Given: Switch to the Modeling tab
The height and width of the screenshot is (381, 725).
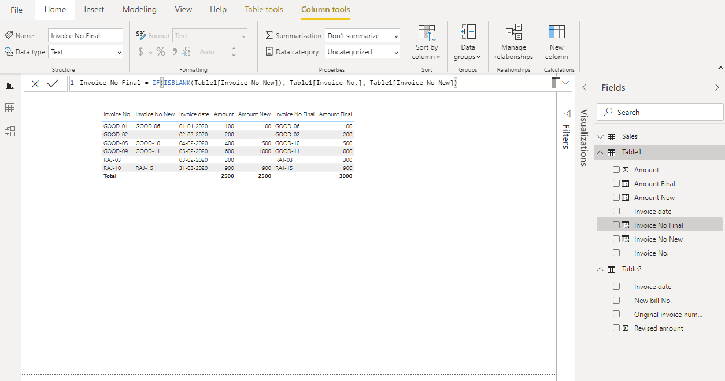Looking at the screenshot, I should (x=139, y=10).
